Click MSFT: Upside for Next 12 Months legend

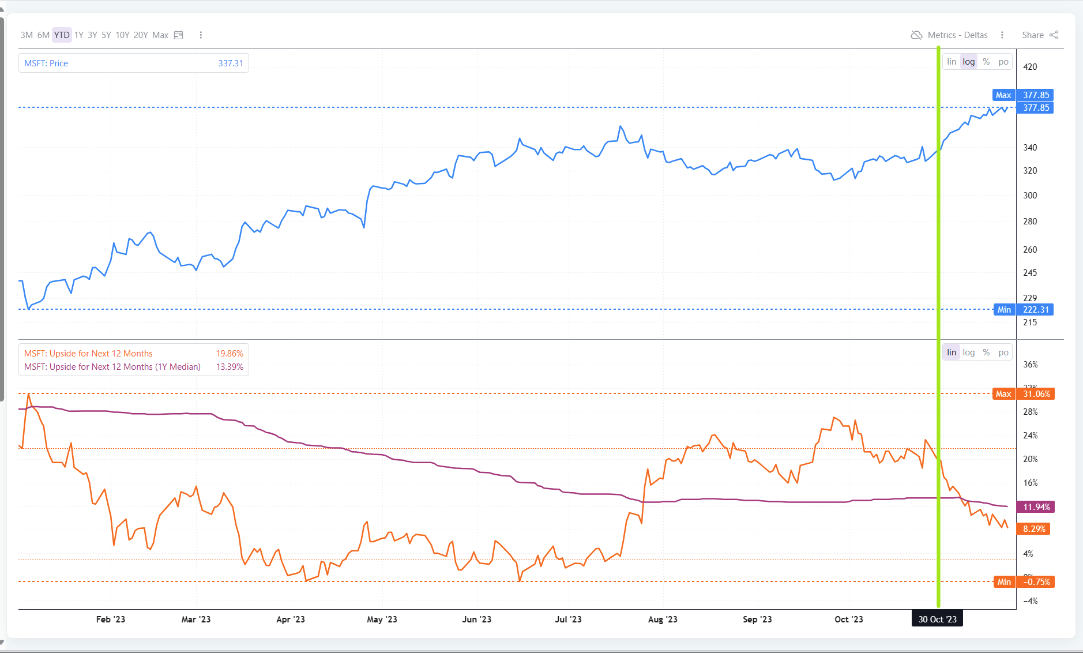click(x=88, y=354)
